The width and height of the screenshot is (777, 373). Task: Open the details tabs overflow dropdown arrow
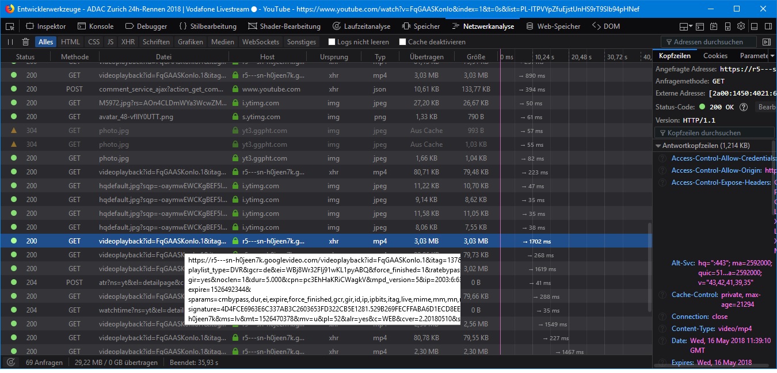pos(771,56)
